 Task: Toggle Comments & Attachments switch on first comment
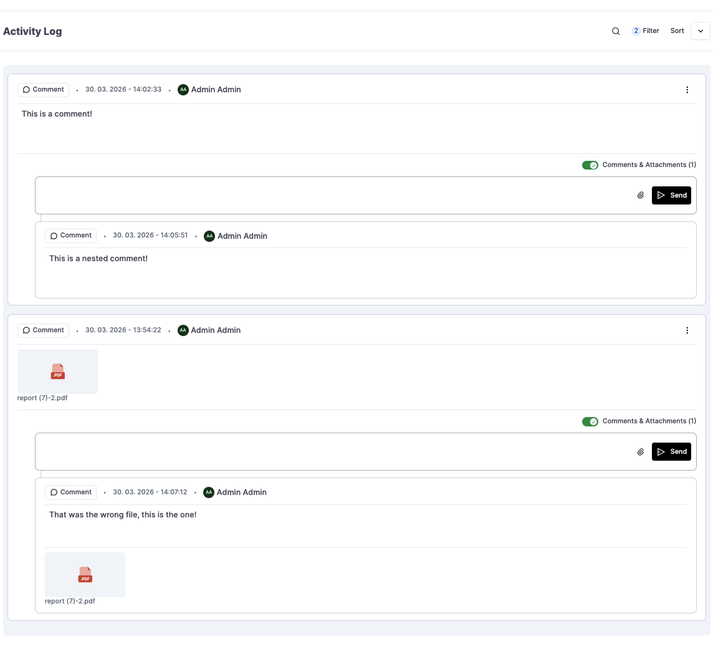(x=590, y=165)
